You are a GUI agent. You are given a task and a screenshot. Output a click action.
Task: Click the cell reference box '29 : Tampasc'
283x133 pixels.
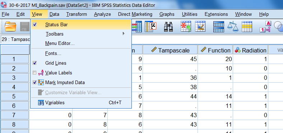point(15,40)
